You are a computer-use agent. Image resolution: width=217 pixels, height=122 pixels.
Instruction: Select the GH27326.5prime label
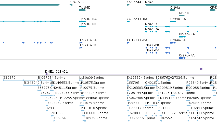tap(181, 78)
